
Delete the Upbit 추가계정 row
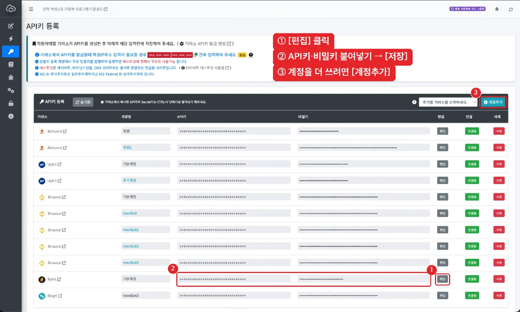[499, 181]
